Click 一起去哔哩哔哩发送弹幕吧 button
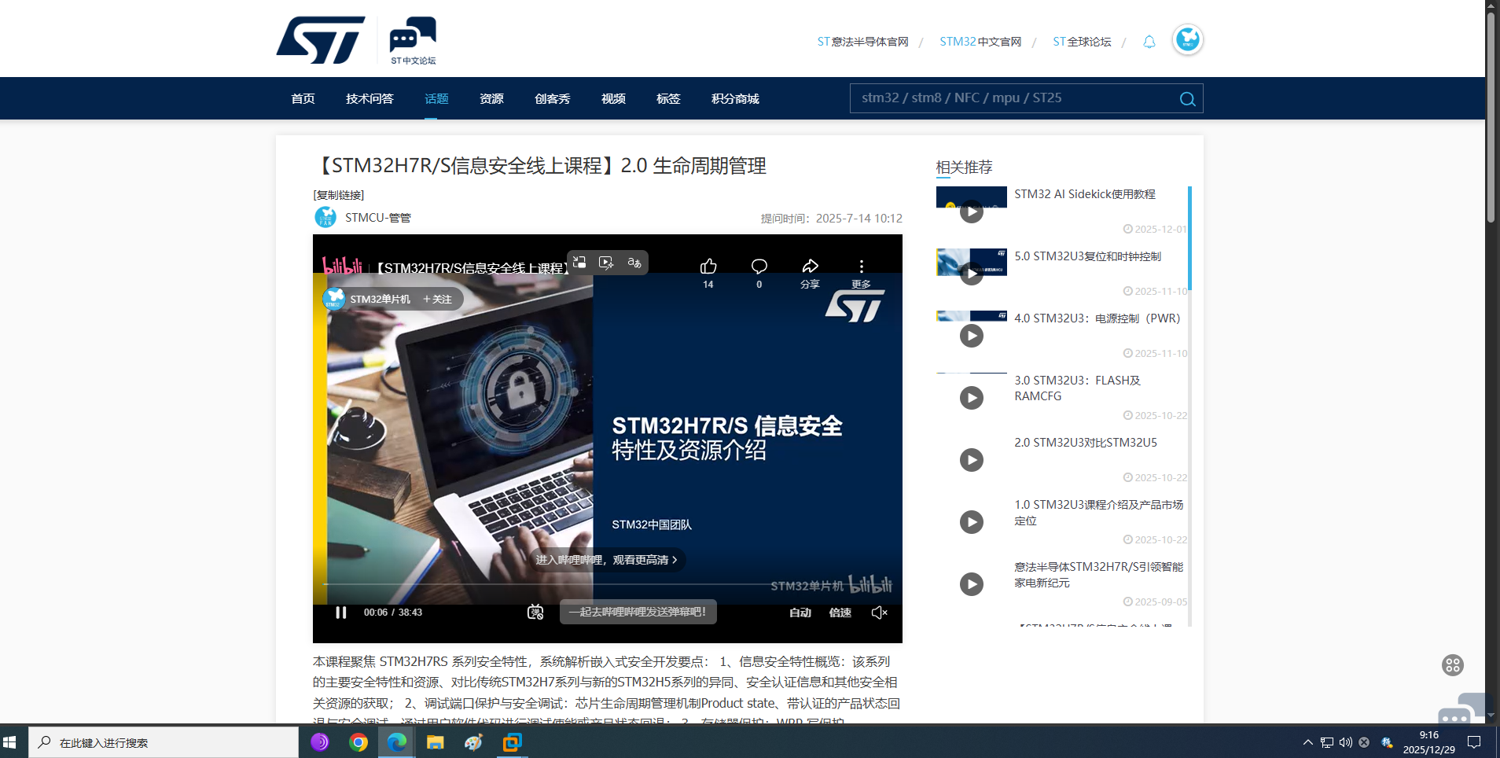The height and width of the screenshot is (758, 1500). (x=638, y=612)
